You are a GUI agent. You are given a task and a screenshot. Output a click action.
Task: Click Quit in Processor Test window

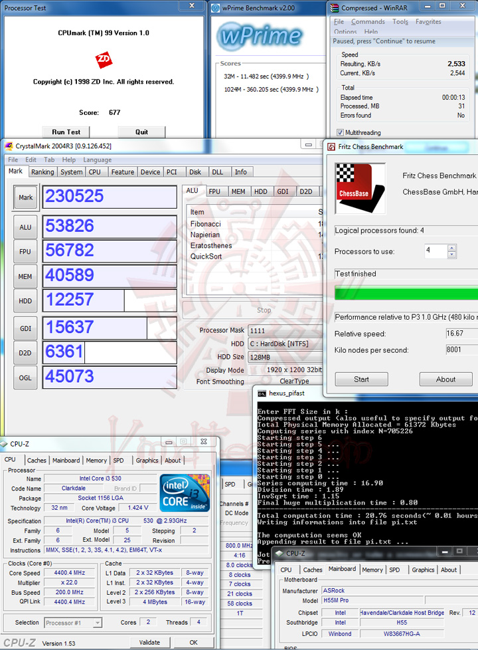(x=141, y=132)
